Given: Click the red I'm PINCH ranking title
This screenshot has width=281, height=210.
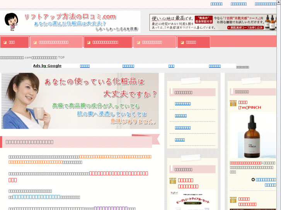Looking at the screenshot, I should 249,105.
